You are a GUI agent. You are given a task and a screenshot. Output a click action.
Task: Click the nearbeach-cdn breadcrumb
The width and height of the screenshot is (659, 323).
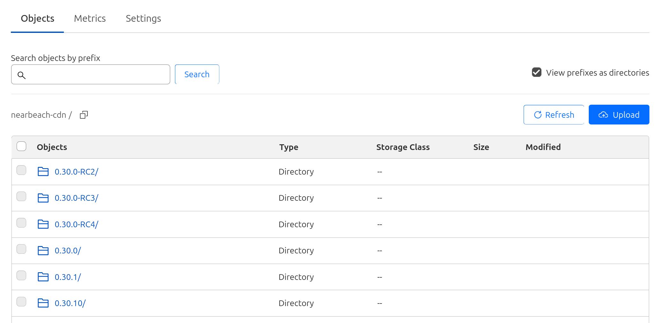coord(38,115)
